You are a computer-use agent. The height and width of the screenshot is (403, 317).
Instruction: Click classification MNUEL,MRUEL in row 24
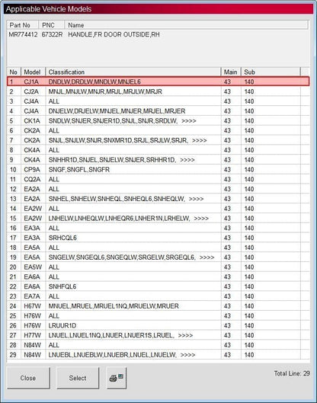coord(114,306)
